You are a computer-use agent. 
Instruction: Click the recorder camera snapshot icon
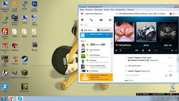(x=171, y=94)
